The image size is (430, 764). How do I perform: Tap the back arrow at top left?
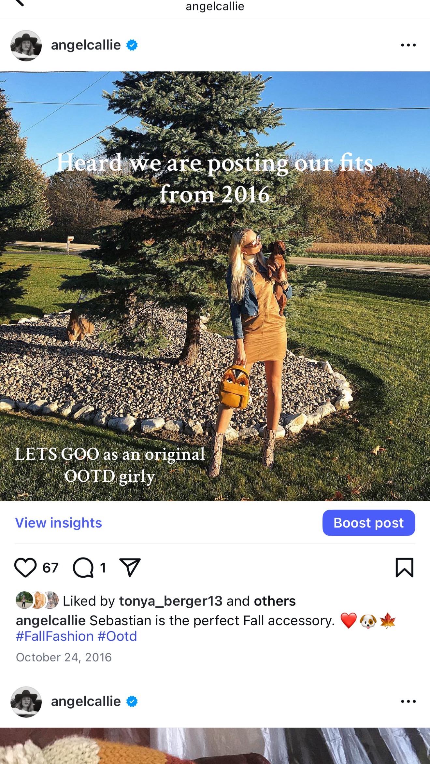point(20,3)
